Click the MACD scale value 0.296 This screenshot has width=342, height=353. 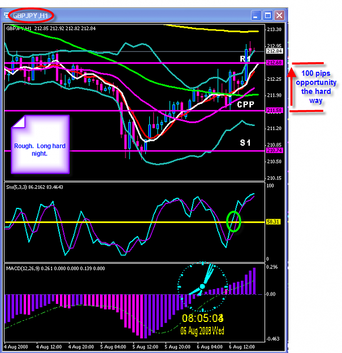(x=272, y=267)
